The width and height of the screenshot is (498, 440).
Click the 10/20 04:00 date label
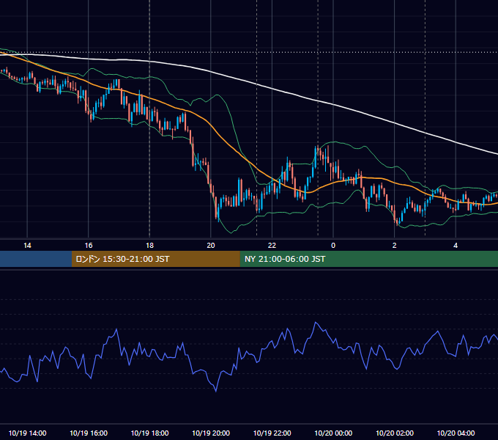[456, 433]
